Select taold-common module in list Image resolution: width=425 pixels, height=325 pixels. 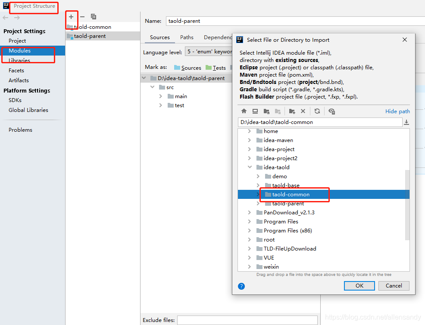pyautogui.click(x=103, y=27)
